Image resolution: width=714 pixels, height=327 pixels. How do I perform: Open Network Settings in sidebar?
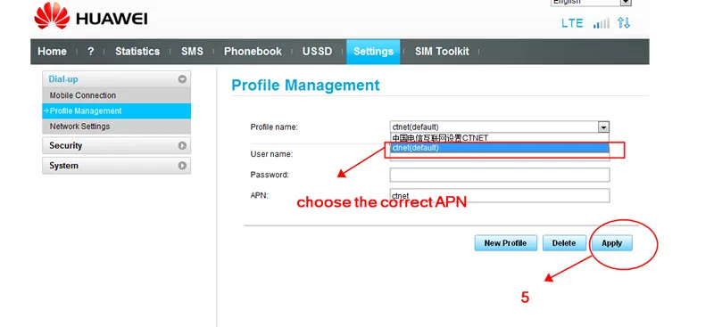point(116,127)
